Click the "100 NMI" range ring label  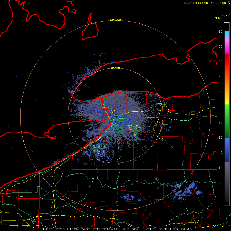[115, 20]
